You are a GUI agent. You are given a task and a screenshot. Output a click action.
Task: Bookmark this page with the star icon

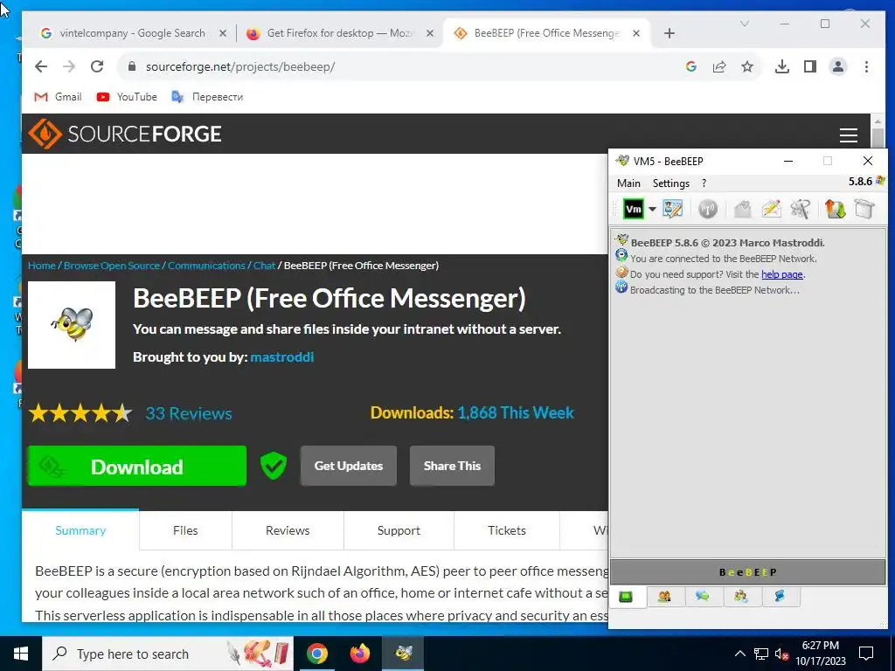click(747, 66)
